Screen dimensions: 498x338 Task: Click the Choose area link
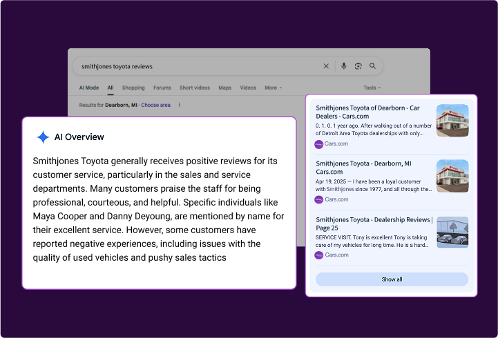click(x=155, y=105)
